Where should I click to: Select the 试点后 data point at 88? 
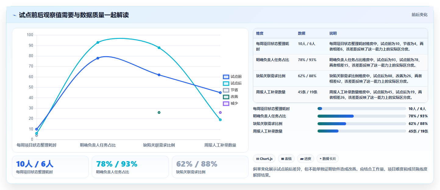(159, 48)
